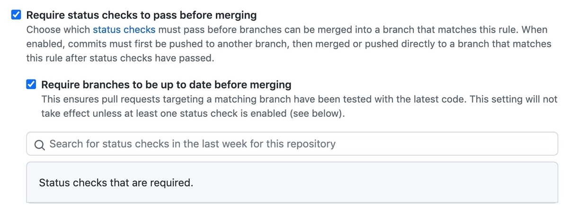568x211 pixels.
Task: Open the status checks documentation link
Action: point(124,30)
